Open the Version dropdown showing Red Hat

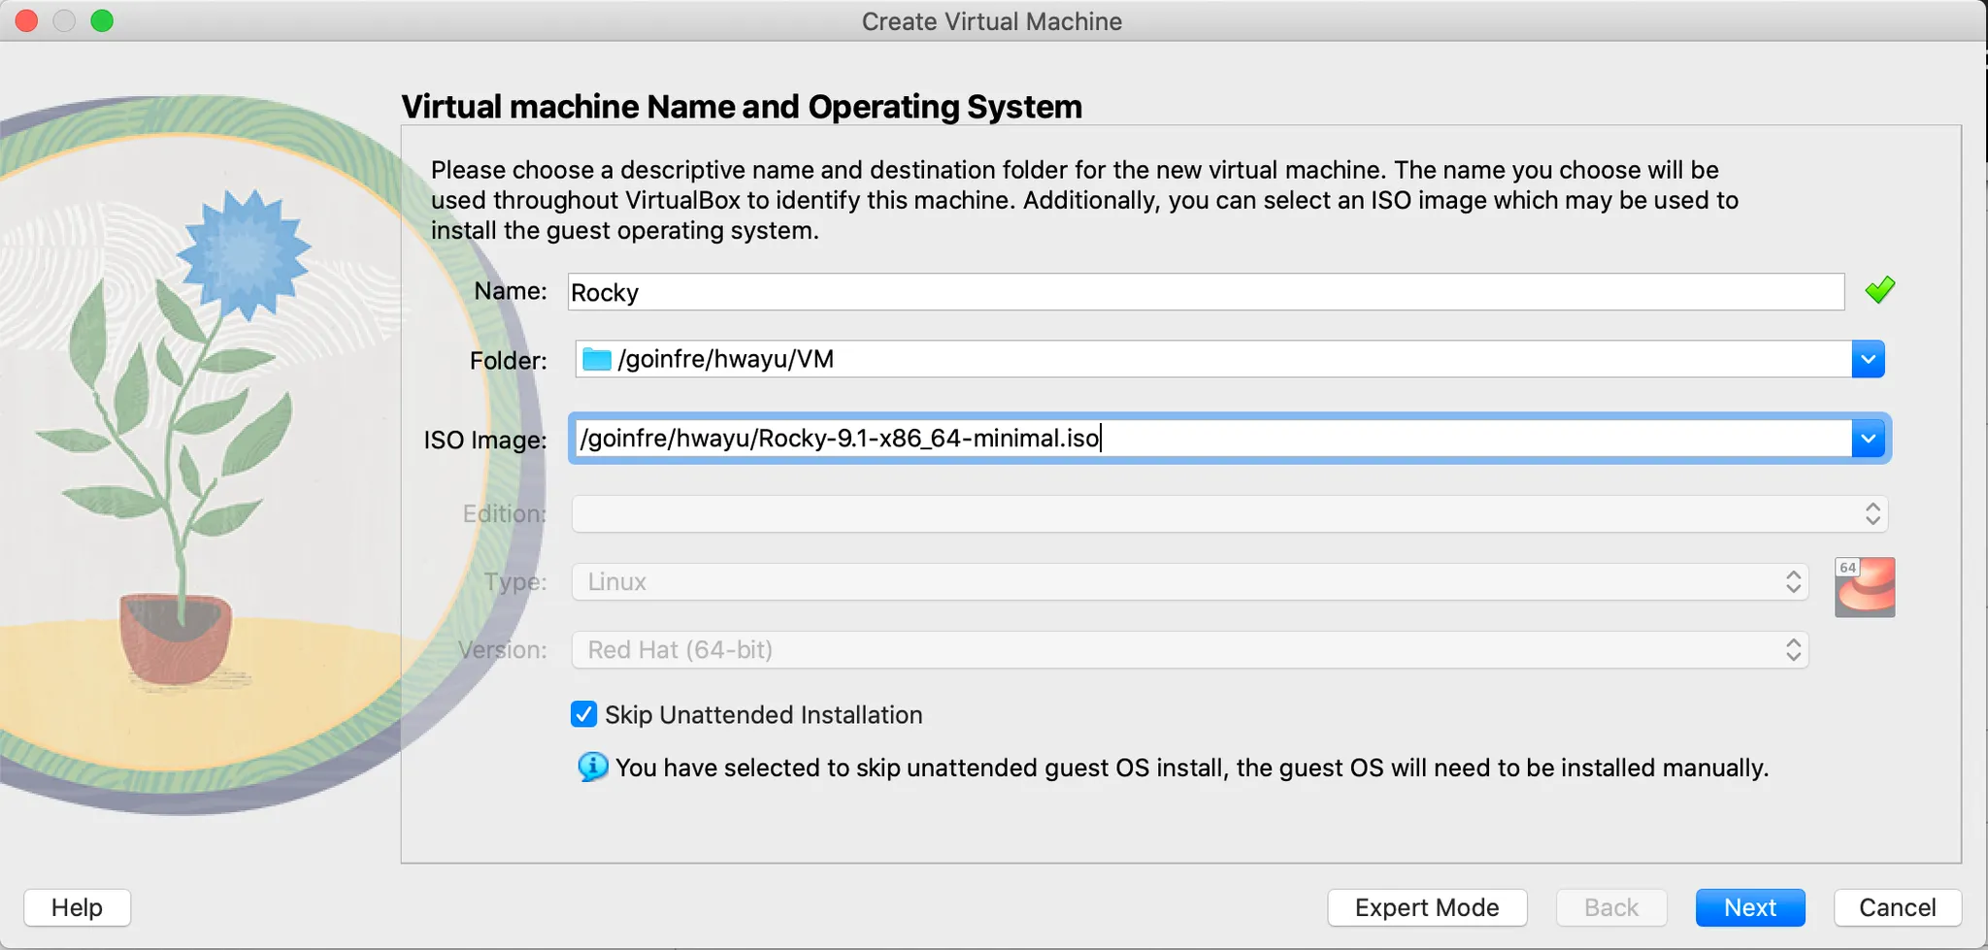pos(1189,650)
